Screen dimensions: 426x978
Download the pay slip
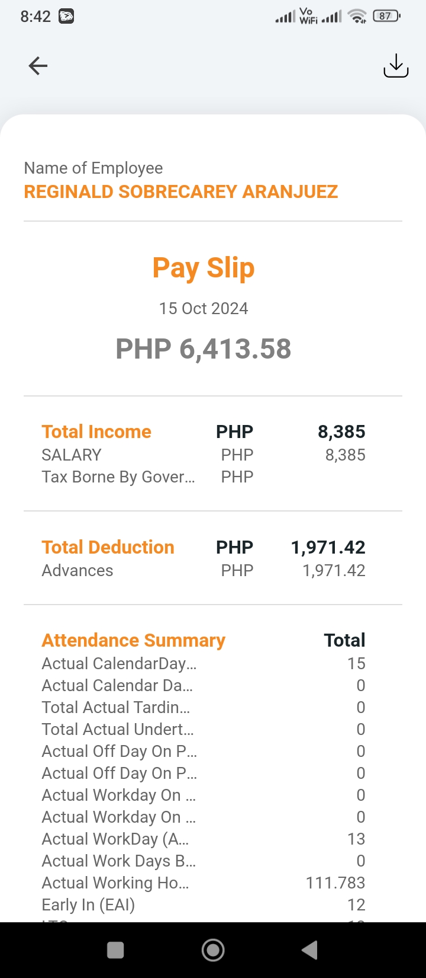tap(396, 66)
